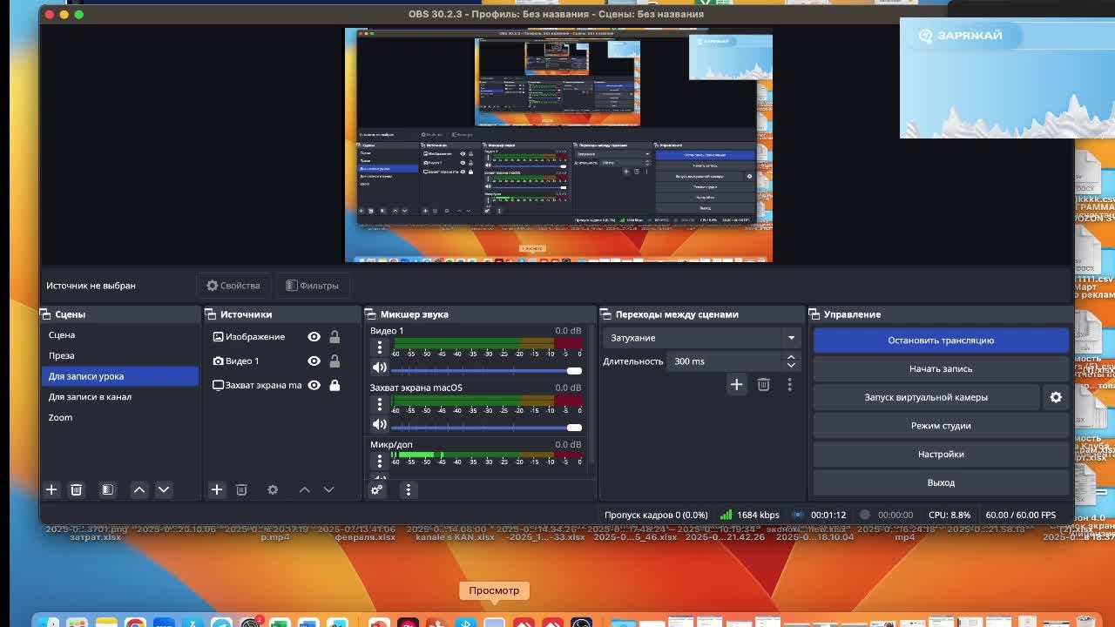The image size is (1115, 627).
Task: Add a scene transition with plus icon
Action: [736, 384]
